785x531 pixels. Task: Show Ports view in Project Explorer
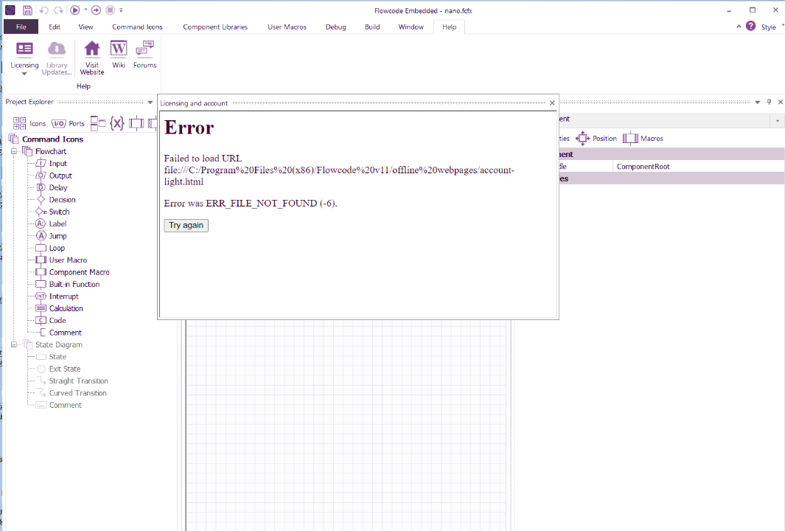point(68,123)
